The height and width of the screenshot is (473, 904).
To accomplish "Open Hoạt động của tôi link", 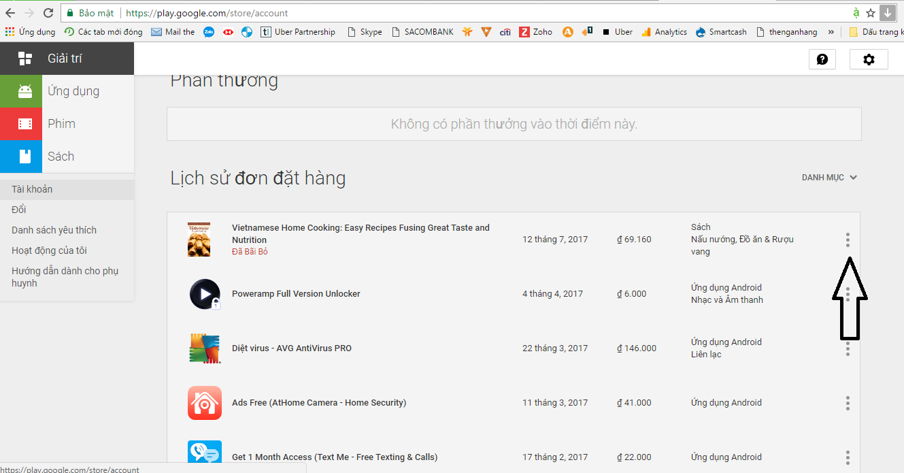I will click(49, 250).
